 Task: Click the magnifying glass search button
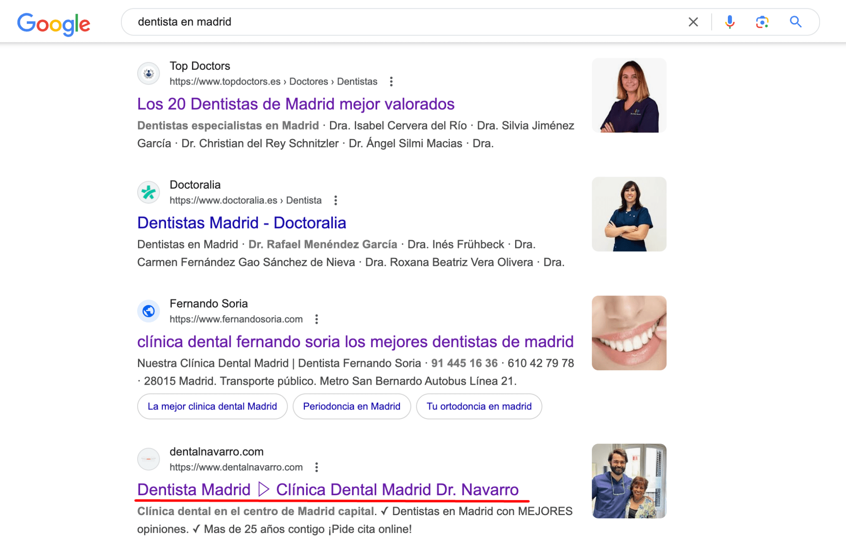tap(796, 22)
